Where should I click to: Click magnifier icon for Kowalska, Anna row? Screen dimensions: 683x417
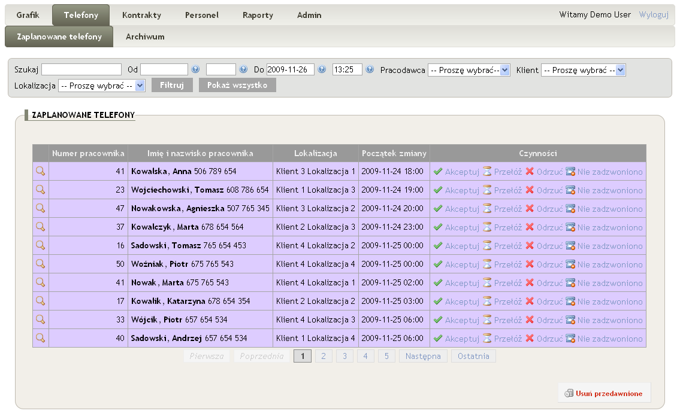(40, 171)
